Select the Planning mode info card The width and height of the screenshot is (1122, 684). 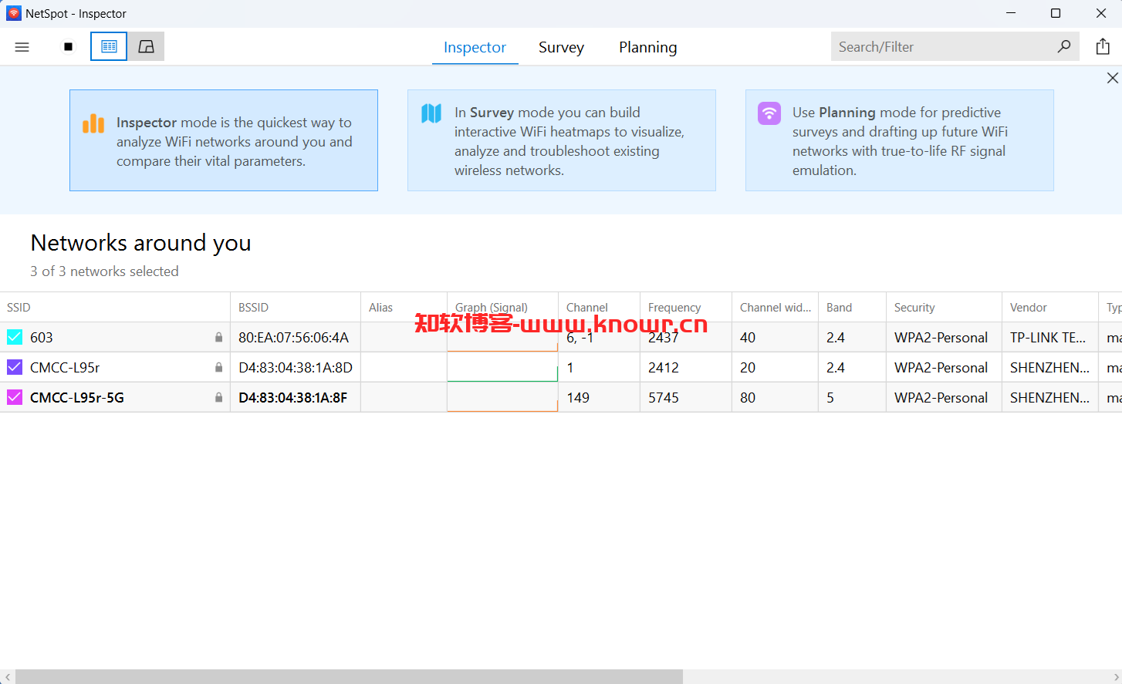(x=900, y=140)
